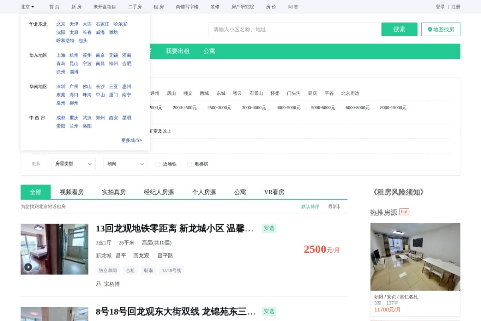Open listing titled 8号18号回龙观东大街双线

[x=176, y=311]
